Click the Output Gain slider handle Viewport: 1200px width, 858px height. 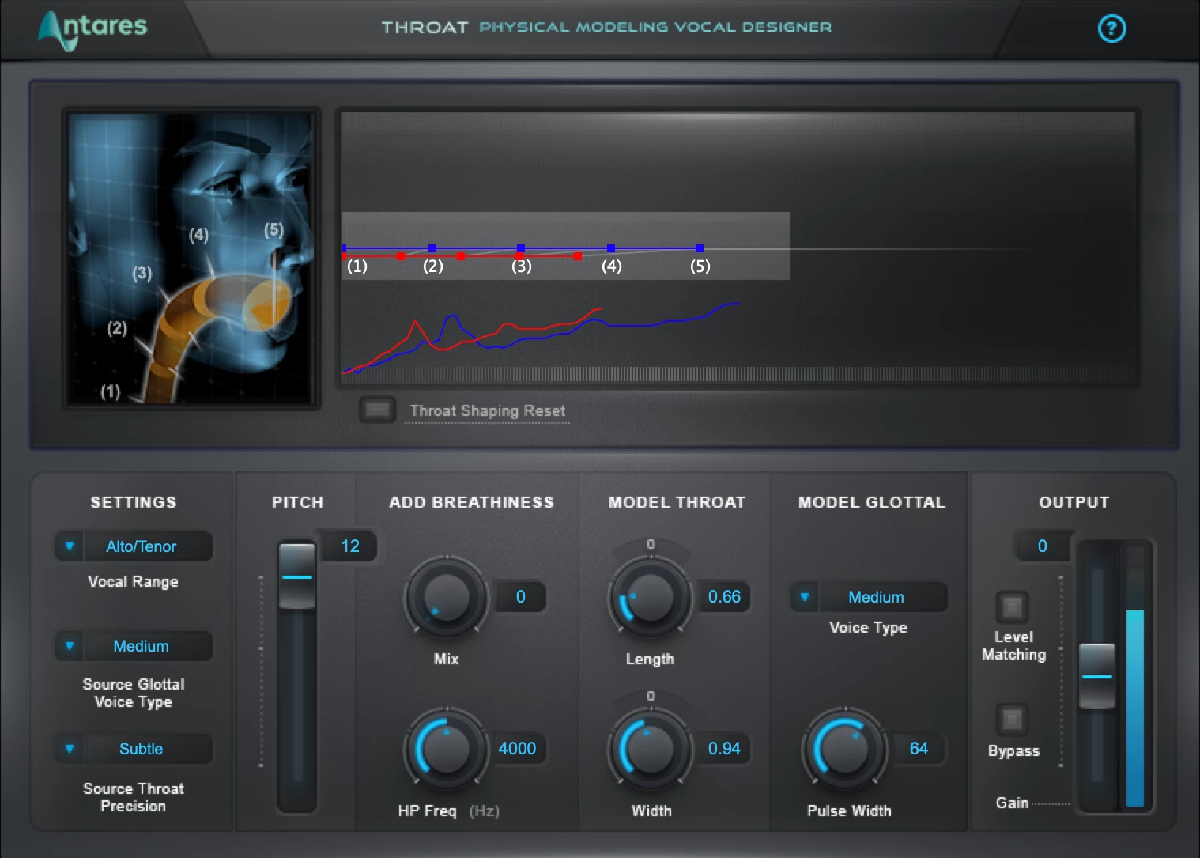[x=1097, y=676]
